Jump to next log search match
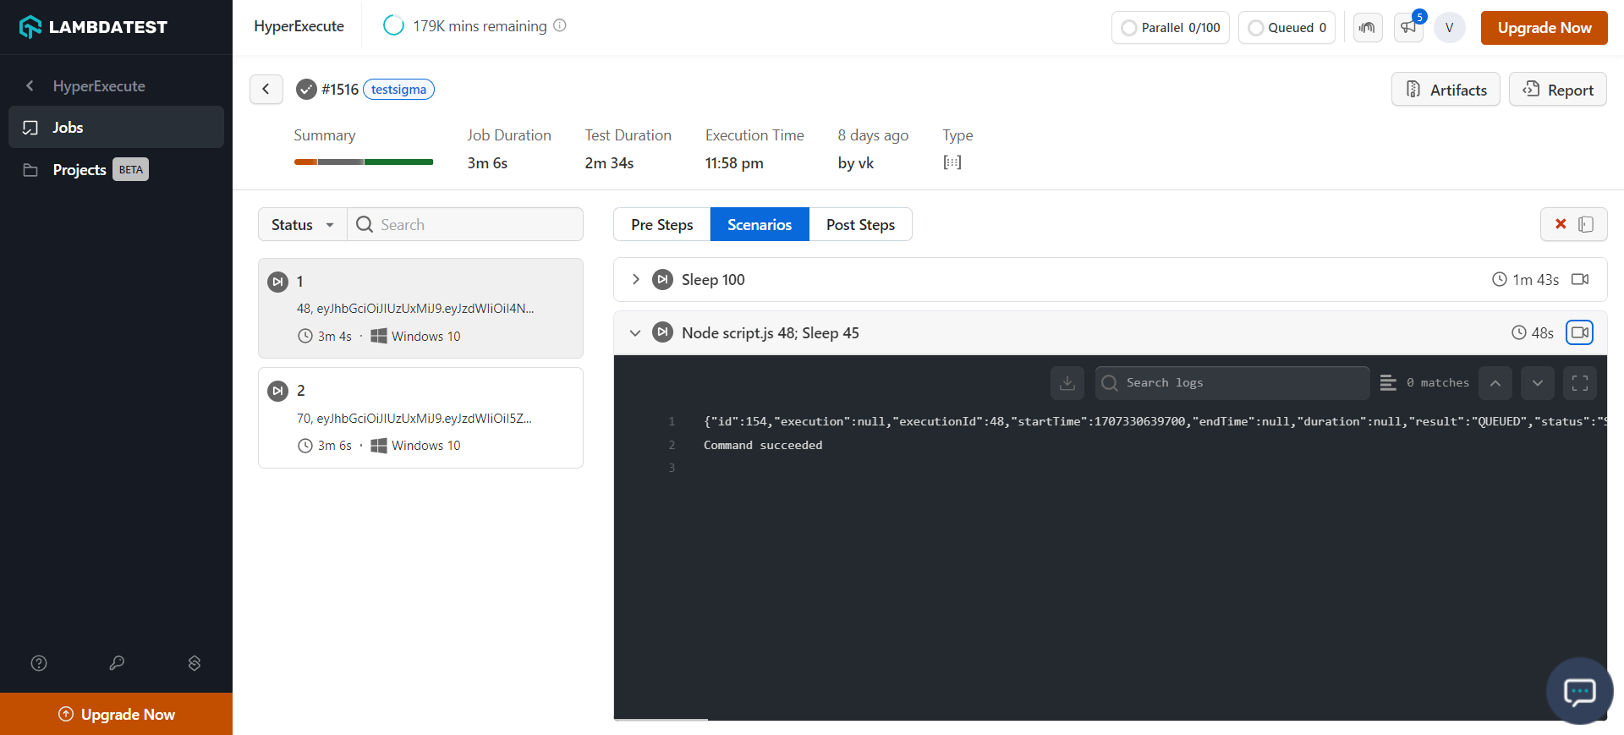This screenshot has width=1624, height=735. pyautogui.click(x=1537, y=383)
